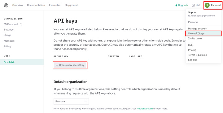Choose Log out from the account menu

(x=192, y=60)
